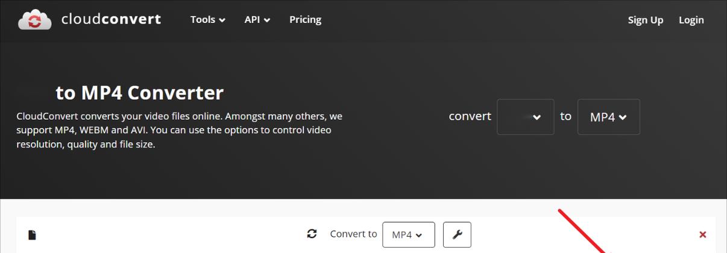Click the chevron arrow next to API
Viewport: 727px width, 253px height.
pyautogui.click(x=267, y=20)
